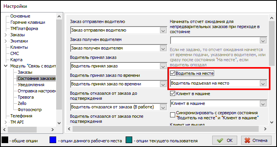The width and height of the screenshot is (277, 147).
Task: Click settings pane horizontal scrollbar thumb
Action: (x=165, y=129)
